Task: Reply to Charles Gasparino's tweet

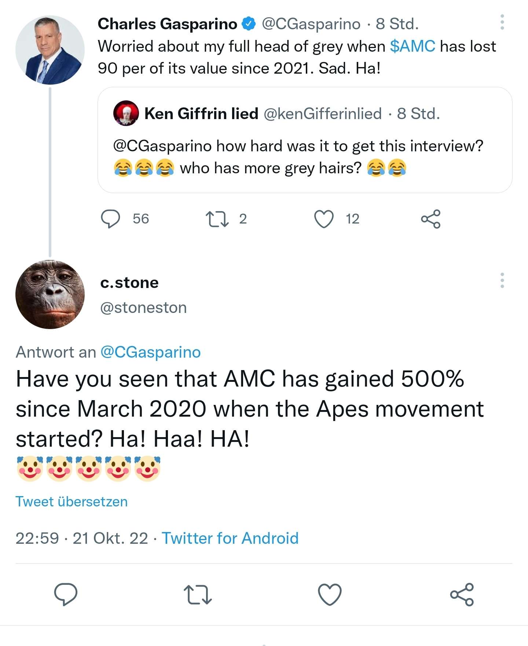Action: pos(110,219)
